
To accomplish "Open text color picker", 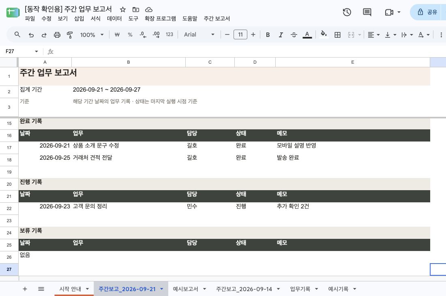I will coord(307,35).
